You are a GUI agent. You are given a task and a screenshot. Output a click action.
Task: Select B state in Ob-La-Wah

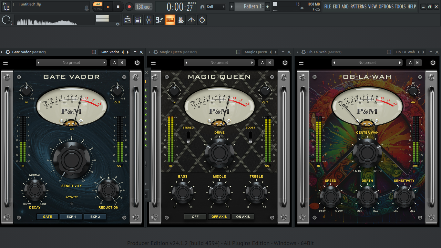[x=417, y=63]
